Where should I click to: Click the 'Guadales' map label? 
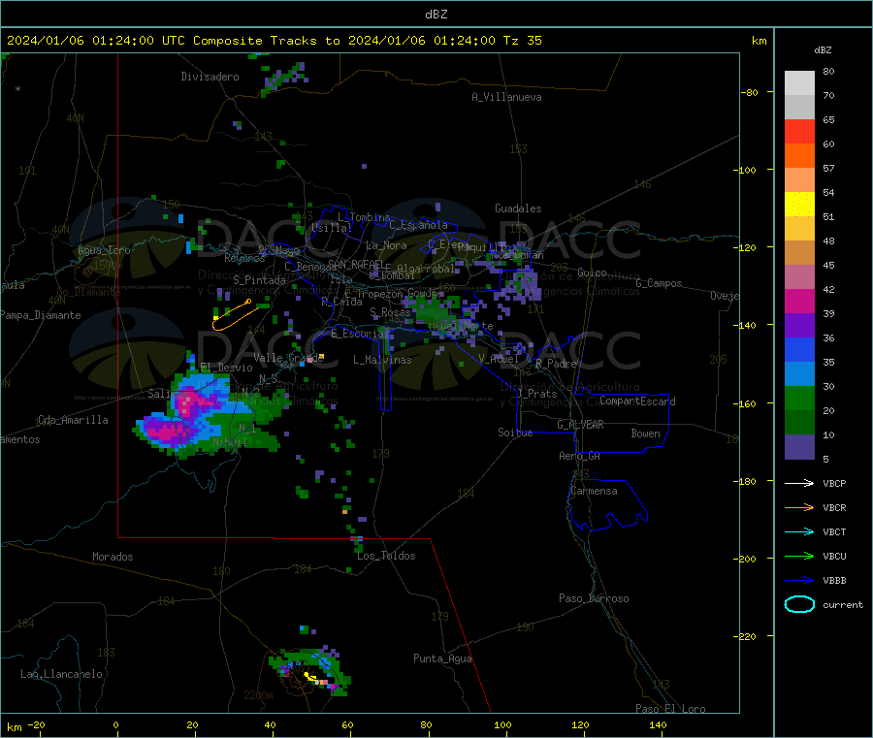(518, 209)
